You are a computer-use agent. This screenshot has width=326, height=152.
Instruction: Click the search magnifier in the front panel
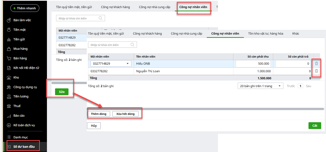click(x=132, y=45)
